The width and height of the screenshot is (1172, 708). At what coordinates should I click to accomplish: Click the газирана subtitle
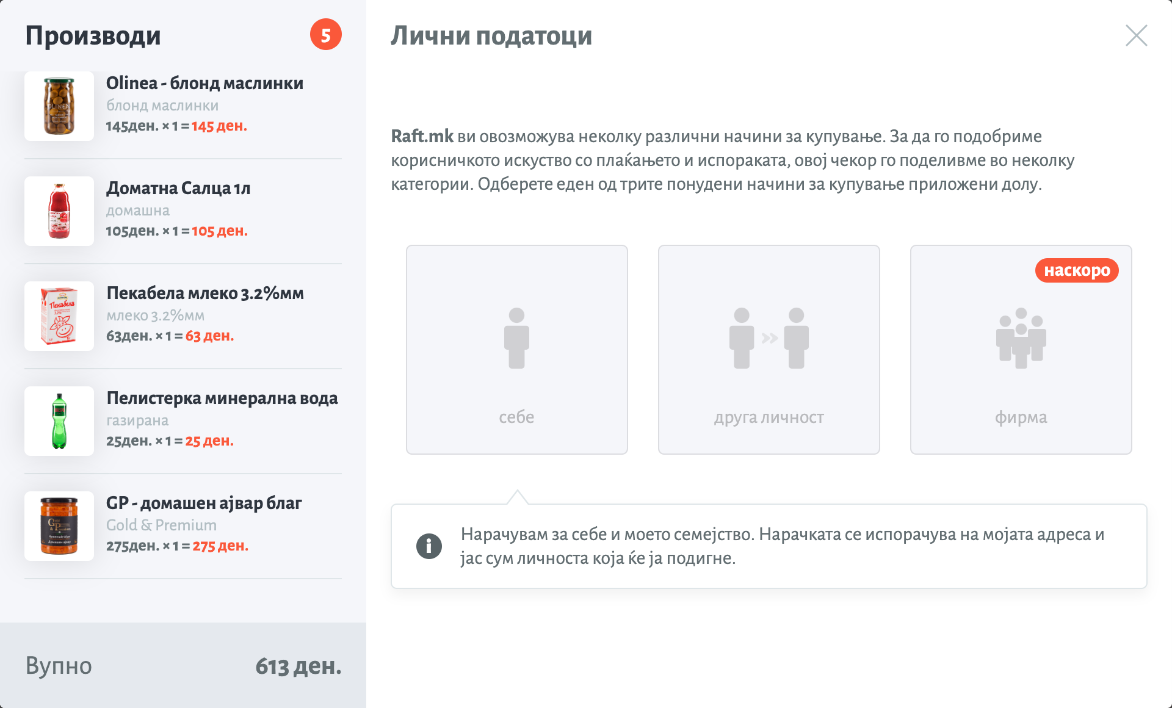tap(137, 421)
